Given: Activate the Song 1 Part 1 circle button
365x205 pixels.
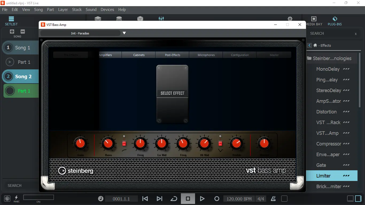Looking at the screenshot, I should 10,62.
